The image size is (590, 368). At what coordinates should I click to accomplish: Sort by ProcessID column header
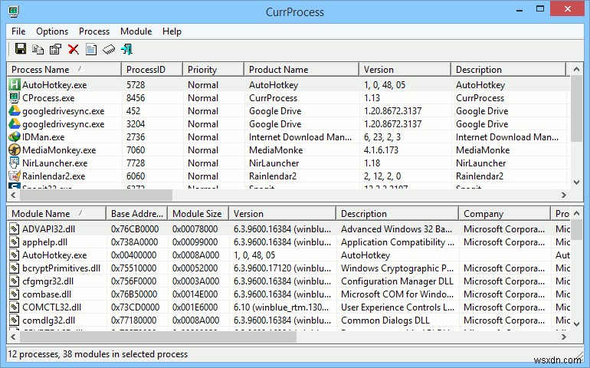coord(152,70)
